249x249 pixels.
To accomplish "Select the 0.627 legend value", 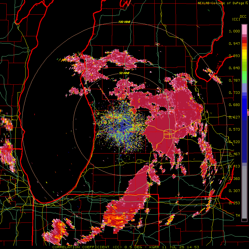I will pos(234,117).
